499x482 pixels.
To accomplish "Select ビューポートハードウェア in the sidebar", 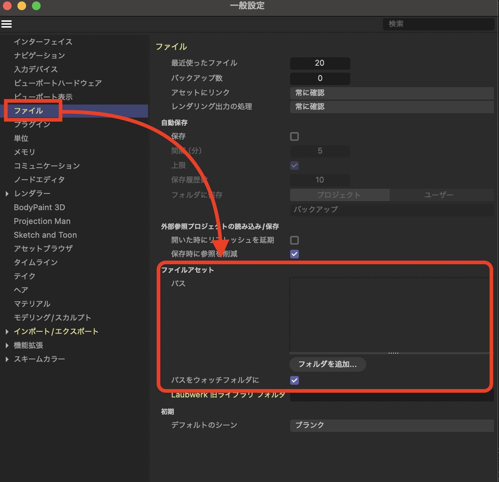I will tap(58, 83).
